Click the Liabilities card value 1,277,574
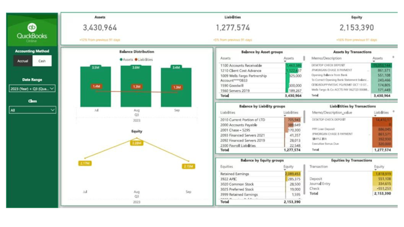Image resolution: width=404 pixels, height=227 pixels. (x=233, y=28)
